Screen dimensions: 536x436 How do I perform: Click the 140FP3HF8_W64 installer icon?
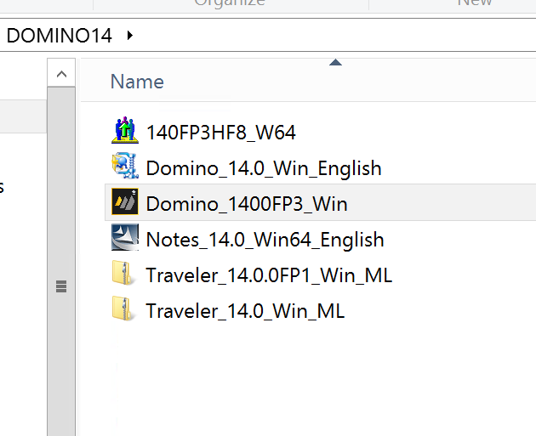125,130
